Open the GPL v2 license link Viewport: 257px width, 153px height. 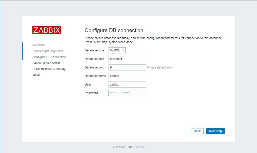click(139, 147)
